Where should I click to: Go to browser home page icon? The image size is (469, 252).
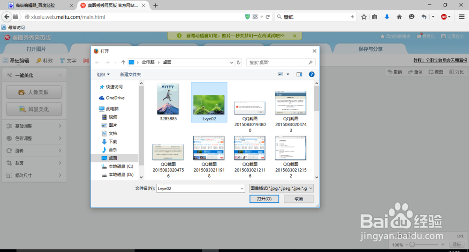click(x=399, y=17)
